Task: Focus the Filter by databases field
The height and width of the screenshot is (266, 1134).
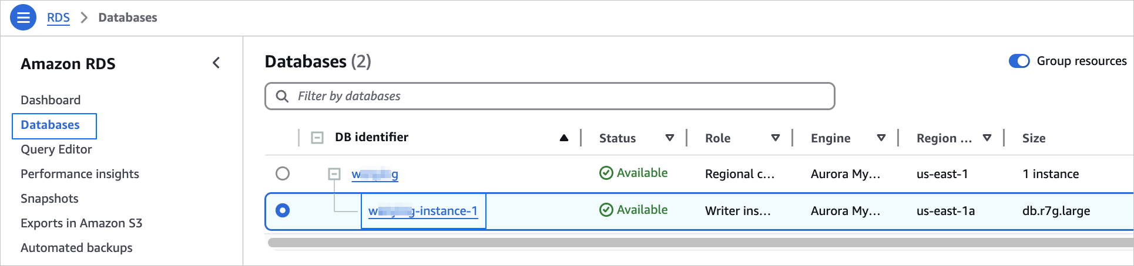Action: [x=558, y=96]
